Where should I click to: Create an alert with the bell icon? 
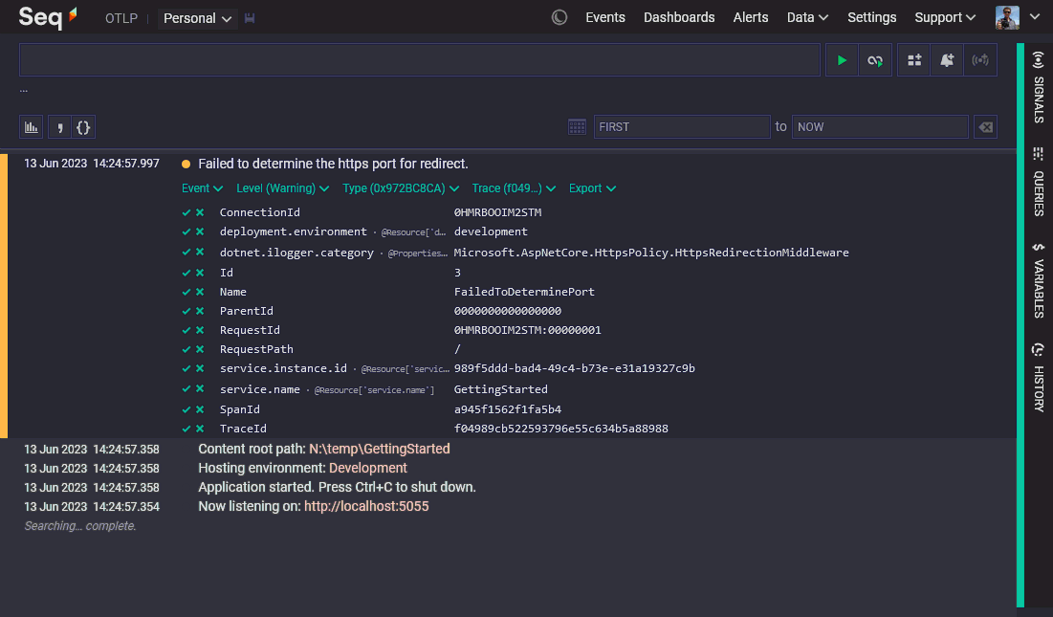(947, 60)
